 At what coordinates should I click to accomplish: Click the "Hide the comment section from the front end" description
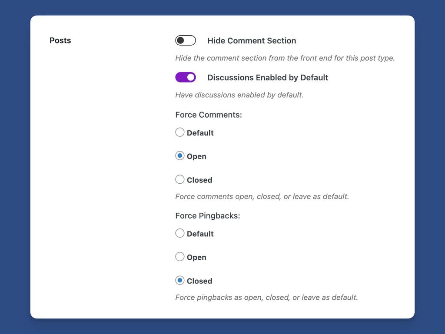pos(285,58)
